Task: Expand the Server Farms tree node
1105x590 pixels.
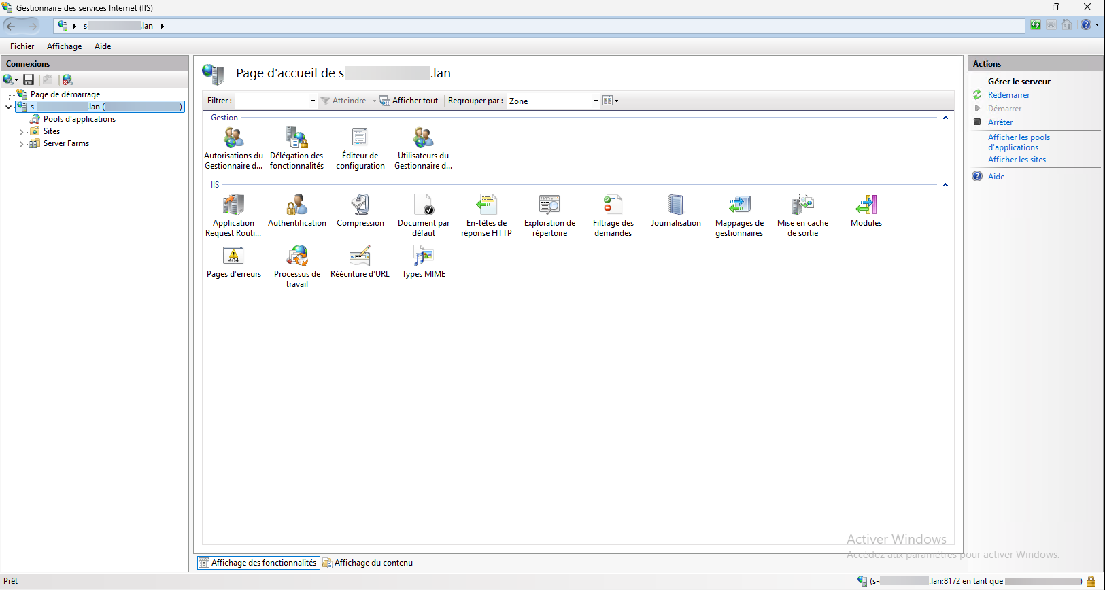Action: coord(21,144)
